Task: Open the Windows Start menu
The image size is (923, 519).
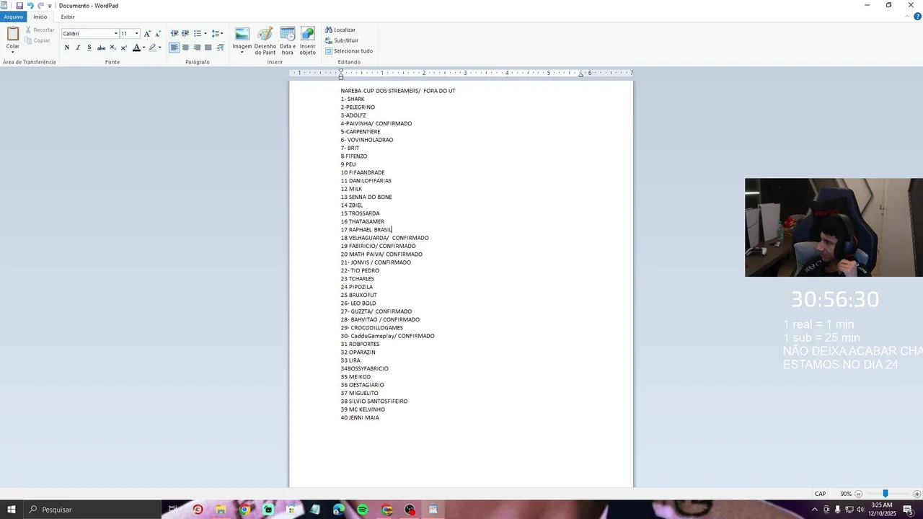Action: click(12, 510)
